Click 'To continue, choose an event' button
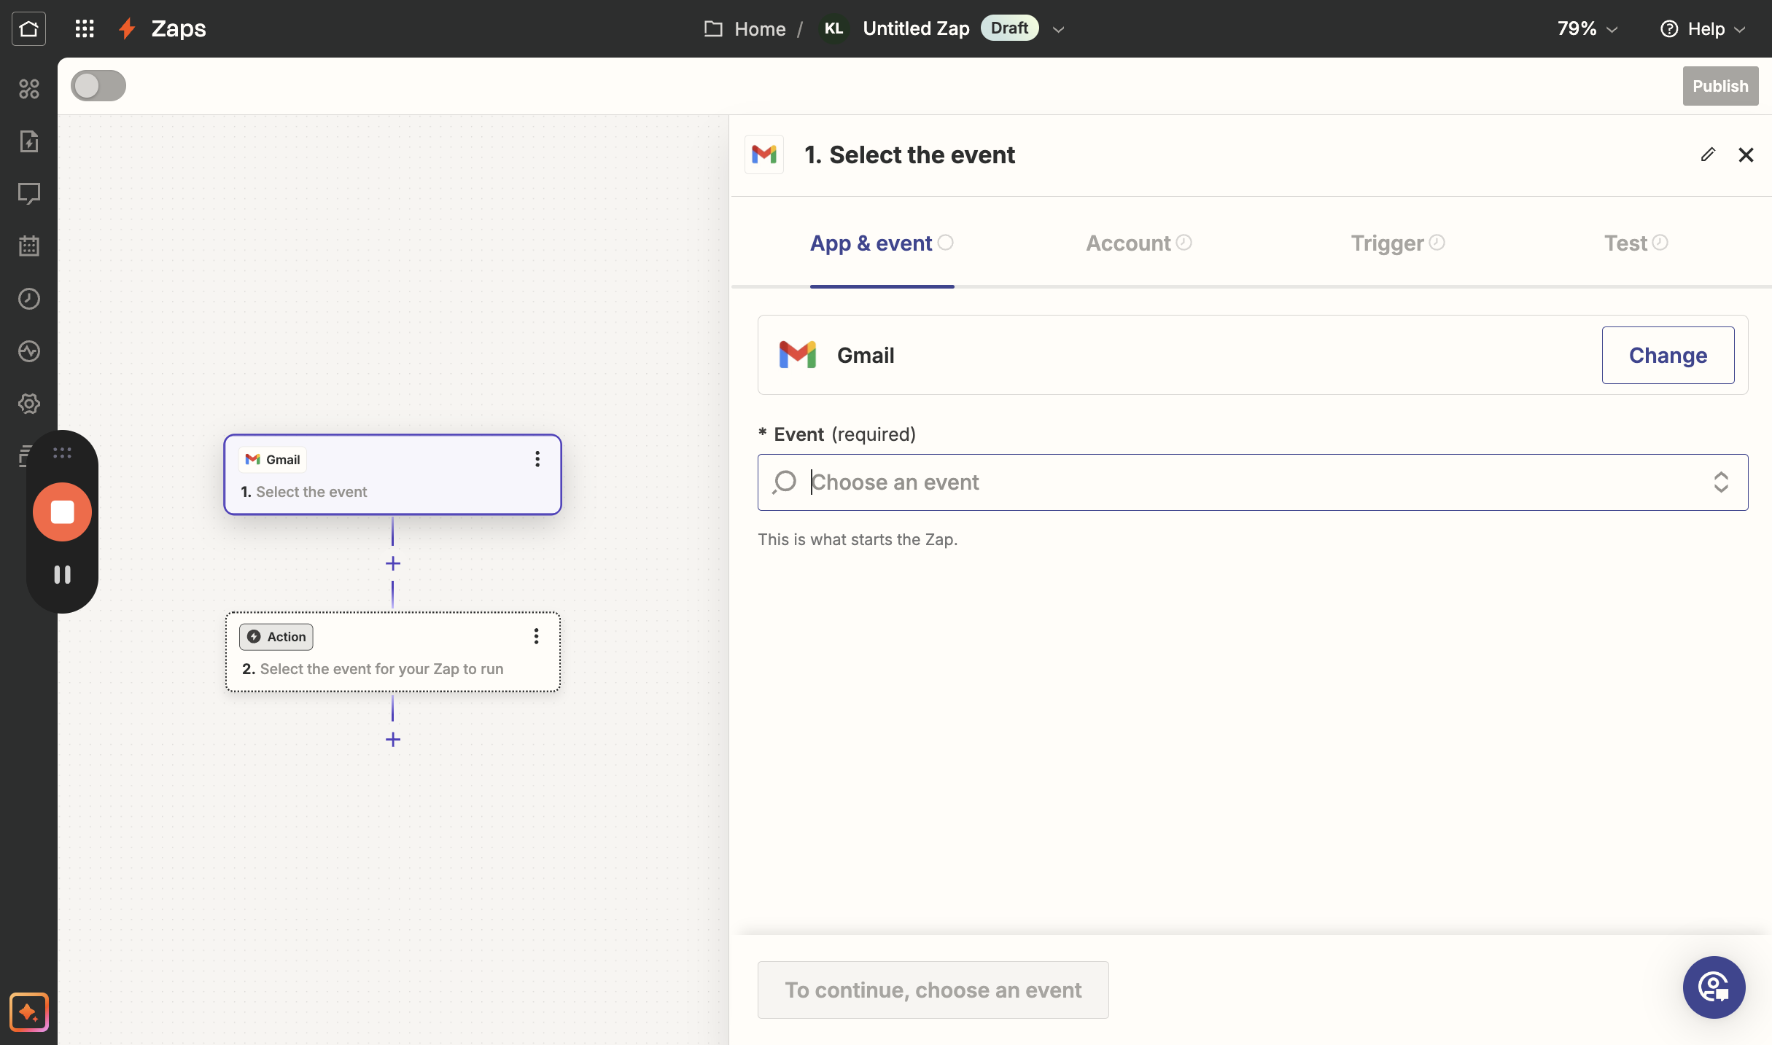Image resolution: width=1772 pixels, height=1045 pixels. coord(933,990)
